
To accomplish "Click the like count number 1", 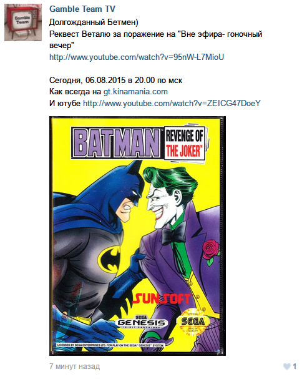I will point(295,367).
